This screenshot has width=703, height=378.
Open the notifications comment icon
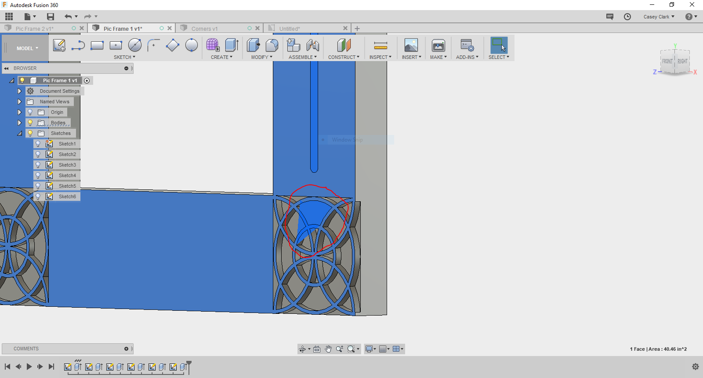click(x=610, y=17)
